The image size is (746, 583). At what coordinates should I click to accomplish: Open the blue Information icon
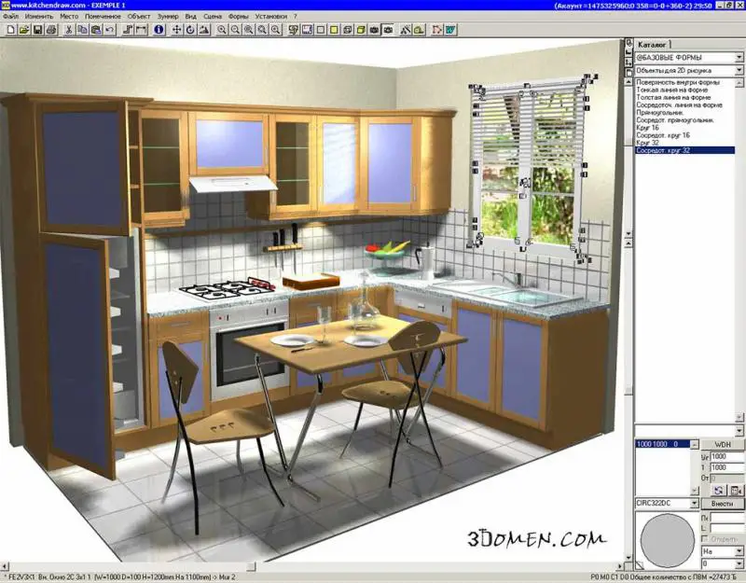(x=159, y=30)
